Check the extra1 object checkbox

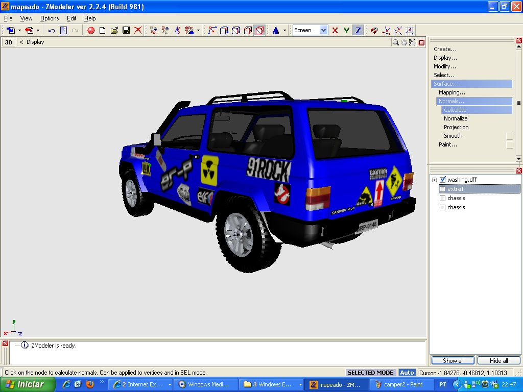point(443,189)
